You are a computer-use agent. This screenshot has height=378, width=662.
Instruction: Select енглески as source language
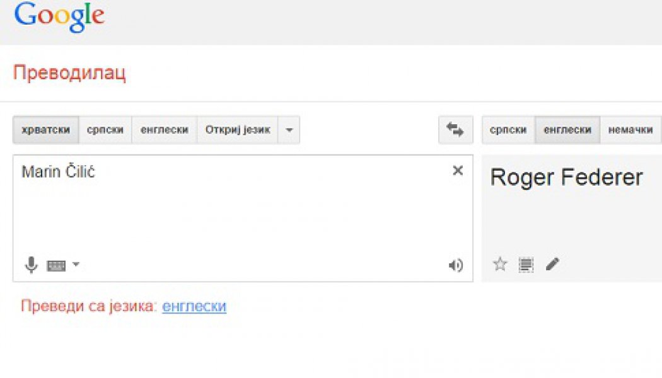click(x=164, y=130)
